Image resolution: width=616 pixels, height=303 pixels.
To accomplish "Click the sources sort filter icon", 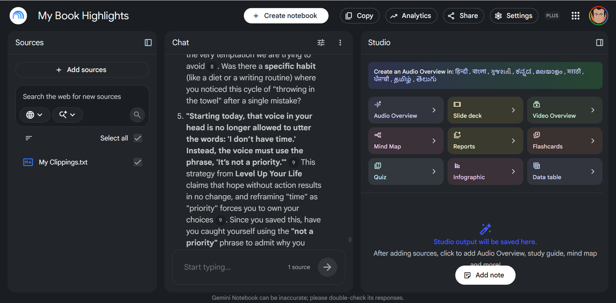I will click(x=29, y=138).
